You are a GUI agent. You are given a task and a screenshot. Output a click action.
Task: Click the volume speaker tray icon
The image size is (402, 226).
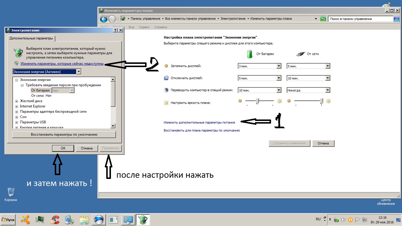point(343,220)
